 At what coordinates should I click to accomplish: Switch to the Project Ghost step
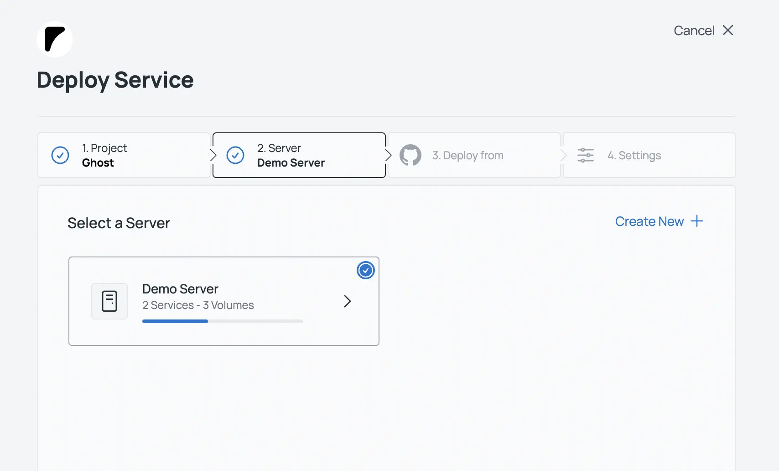click(124, 155)
